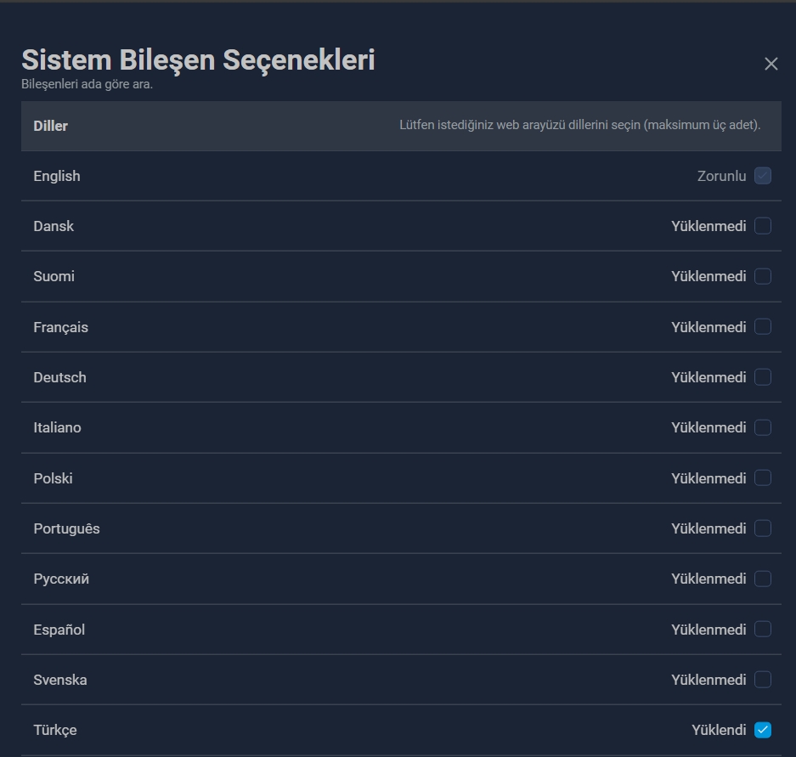The width and height of the screenshot is (796, 757).
Task: Toggle the Italiano checkbox on
Action: (763, 427)
